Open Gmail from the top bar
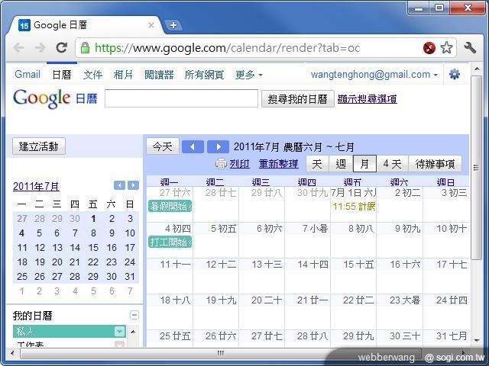 [28, 75]
